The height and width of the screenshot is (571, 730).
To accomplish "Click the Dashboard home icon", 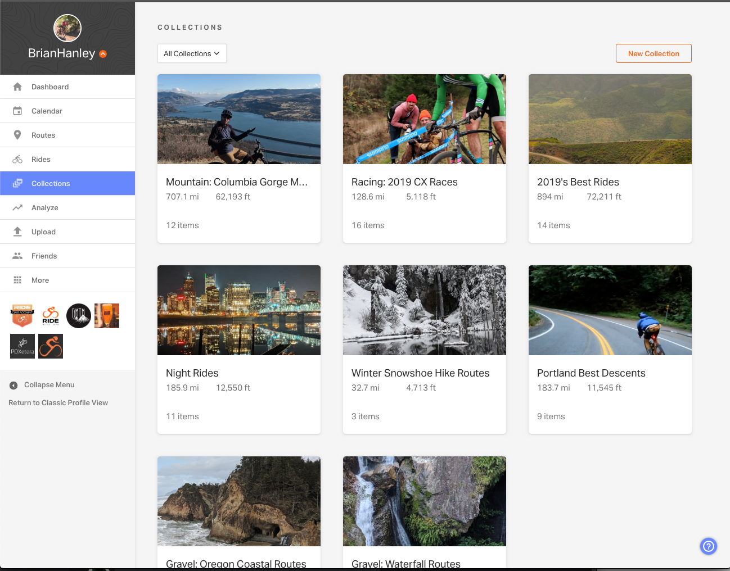I will point(17,87).
